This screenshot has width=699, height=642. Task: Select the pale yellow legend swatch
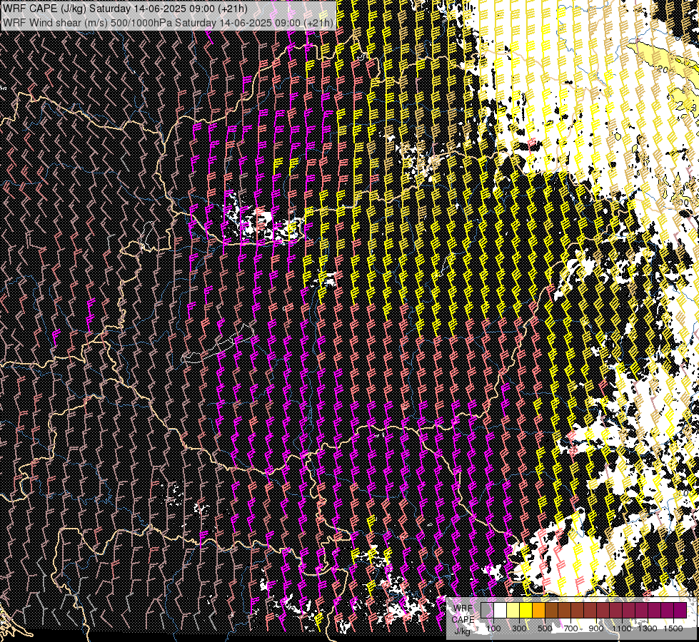pyautogui.click(x=513, y=610)
